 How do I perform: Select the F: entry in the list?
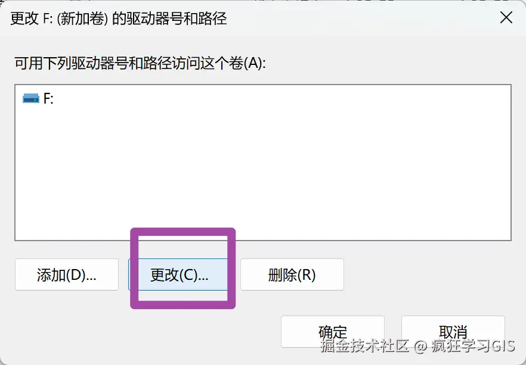pos(38,98)
